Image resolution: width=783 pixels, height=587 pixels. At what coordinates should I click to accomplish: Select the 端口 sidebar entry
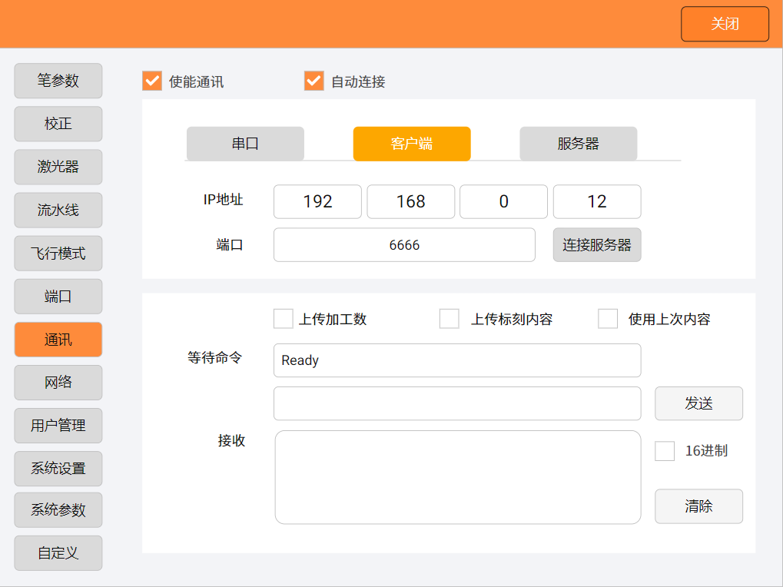click(58, 296)
